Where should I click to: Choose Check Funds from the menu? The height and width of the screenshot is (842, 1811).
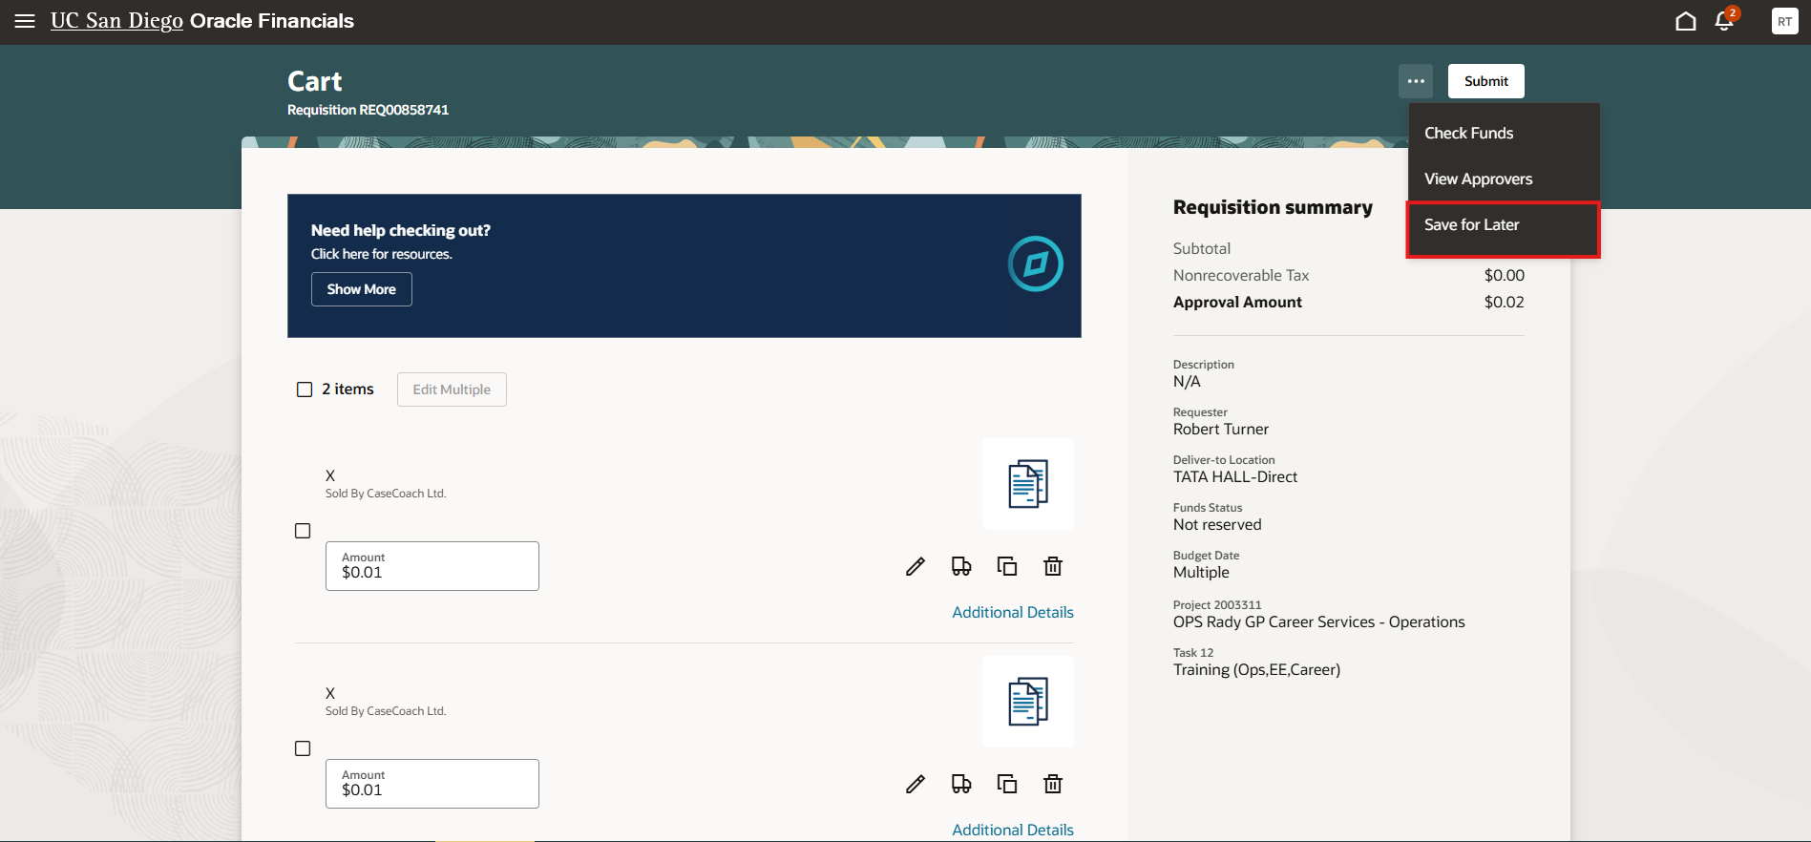[x=1504, y=133]
